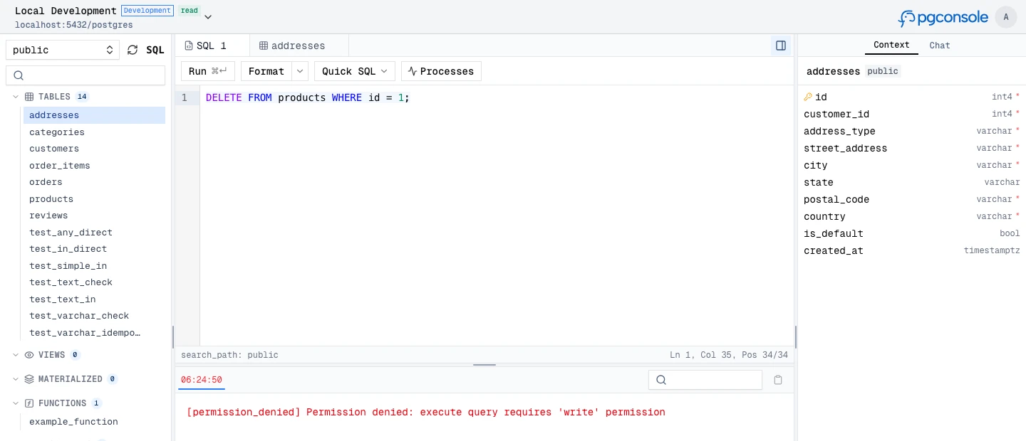Click the Development environment badge
This screenshot has width=1026, height=441.
(x=147, y=11)
